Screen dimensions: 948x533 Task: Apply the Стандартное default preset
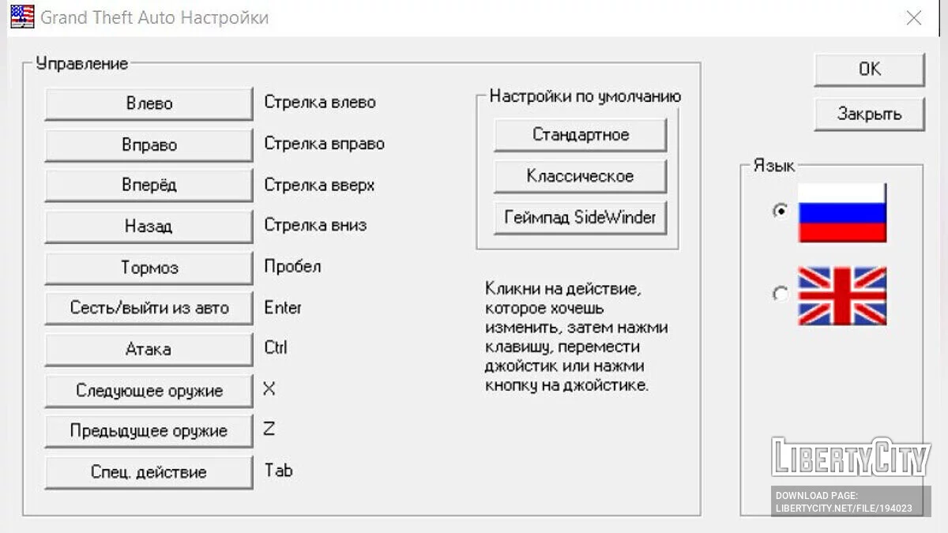click(581, 135)
